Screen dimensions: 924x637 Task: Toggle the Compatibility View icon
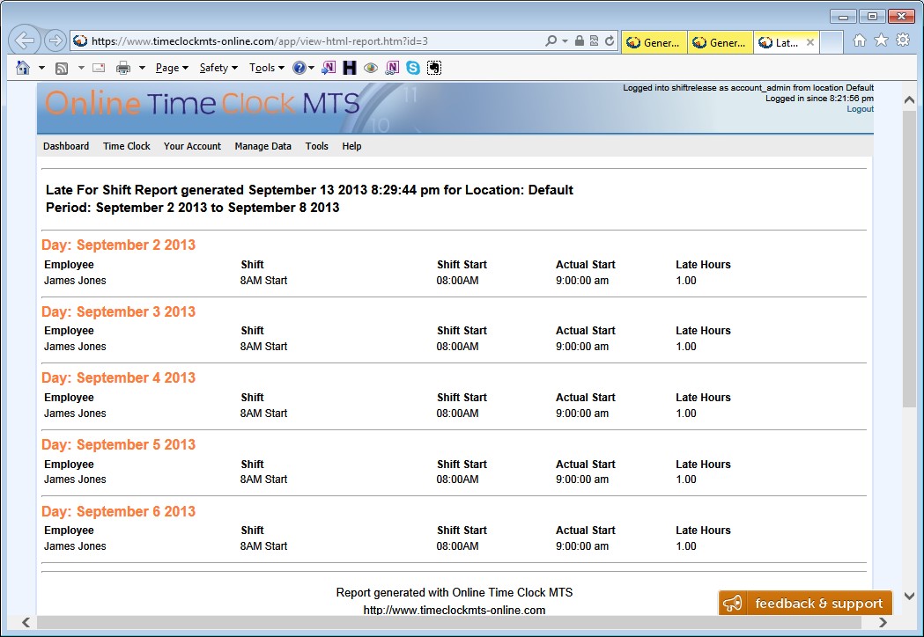tap(594, 40)
